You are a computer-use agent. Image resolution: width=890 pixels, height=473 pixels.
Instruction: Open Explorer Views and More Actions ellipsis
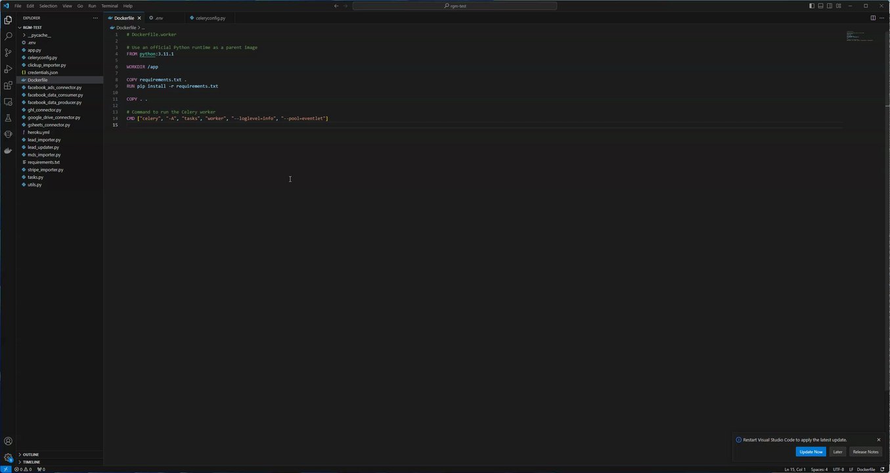(95, 18)
